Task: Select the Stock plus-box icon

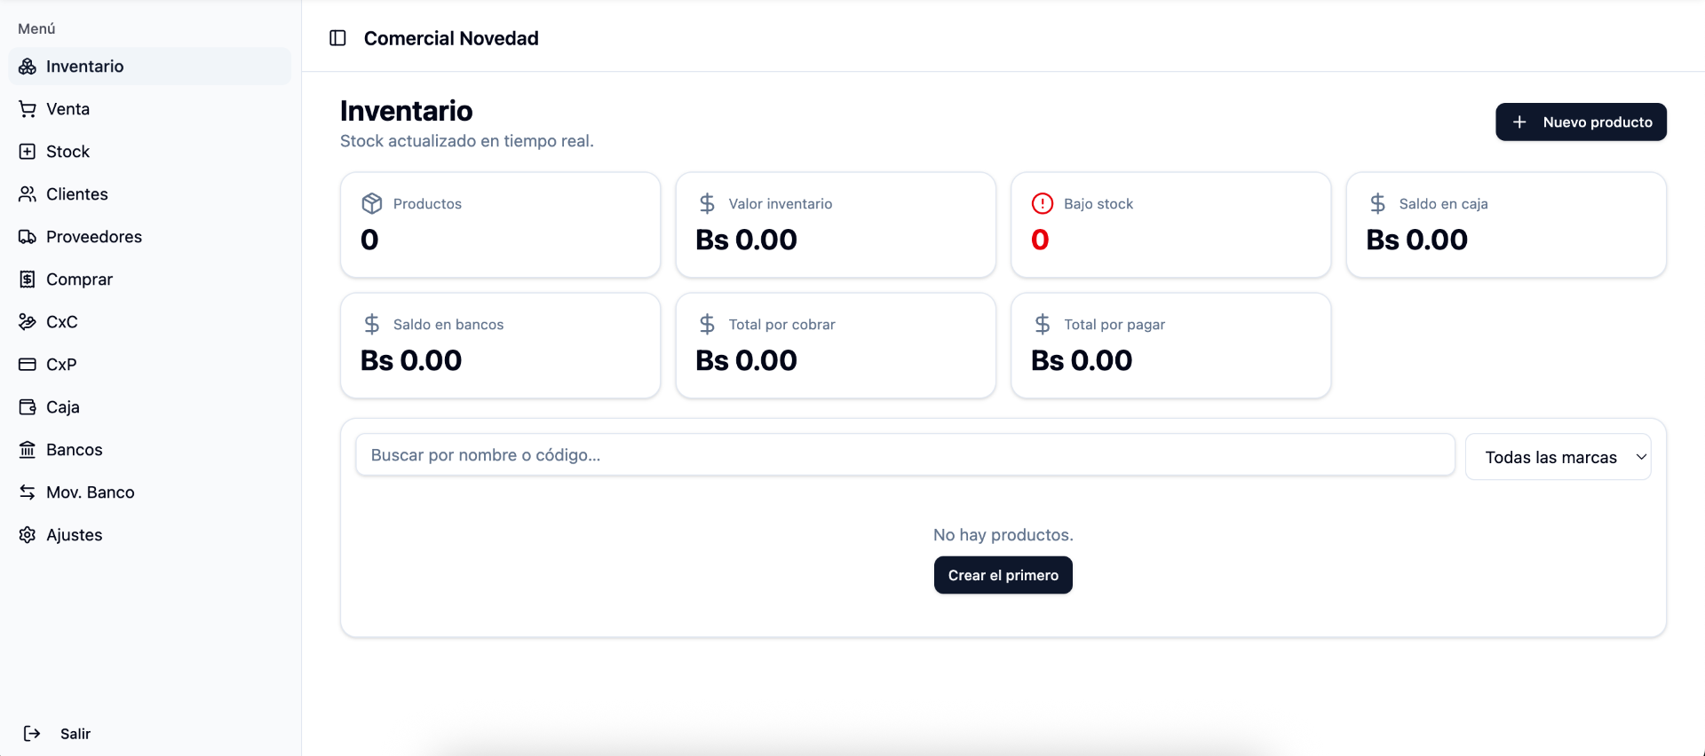Action: coord(28,152)
